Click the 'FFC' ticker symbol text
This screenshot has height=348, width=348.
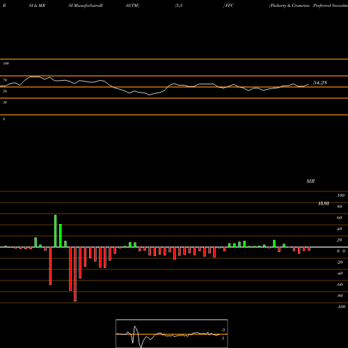click(x=230, y=6)
